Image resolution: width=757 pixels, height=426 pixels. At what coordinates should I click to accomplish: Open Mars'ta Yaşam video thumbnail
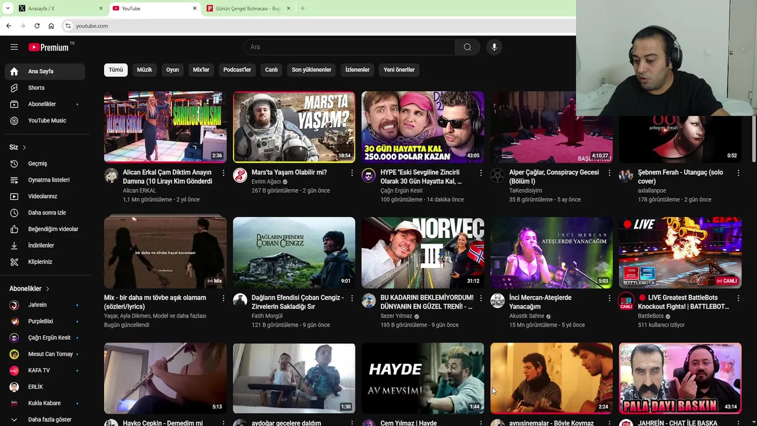294,127
